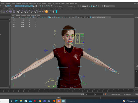Toggle snap to points icon
Image resolution: width=138 pixels, height=103 pixels.
(x=45, y=6)
